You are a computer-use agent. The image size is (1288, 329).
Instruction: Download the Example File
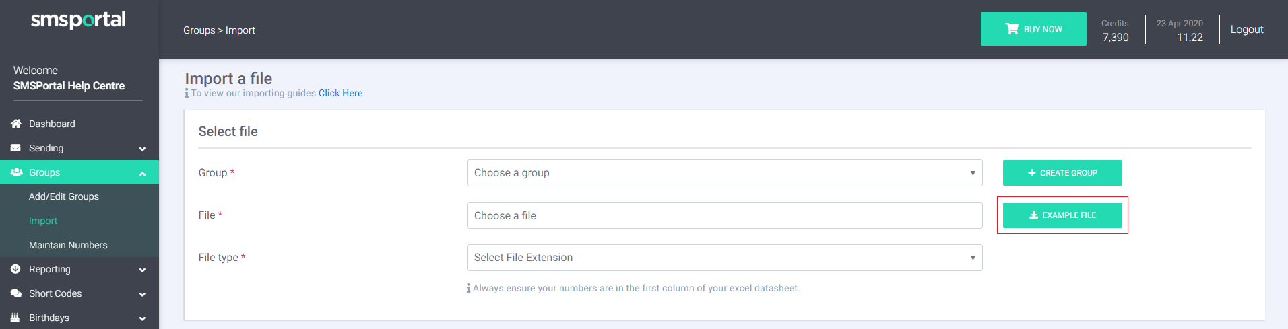[1062, 215]
